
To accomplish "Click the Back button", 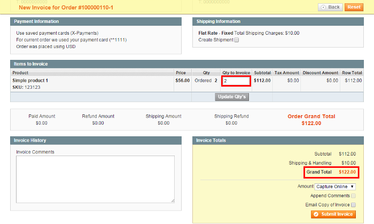I will pos(330,7).
